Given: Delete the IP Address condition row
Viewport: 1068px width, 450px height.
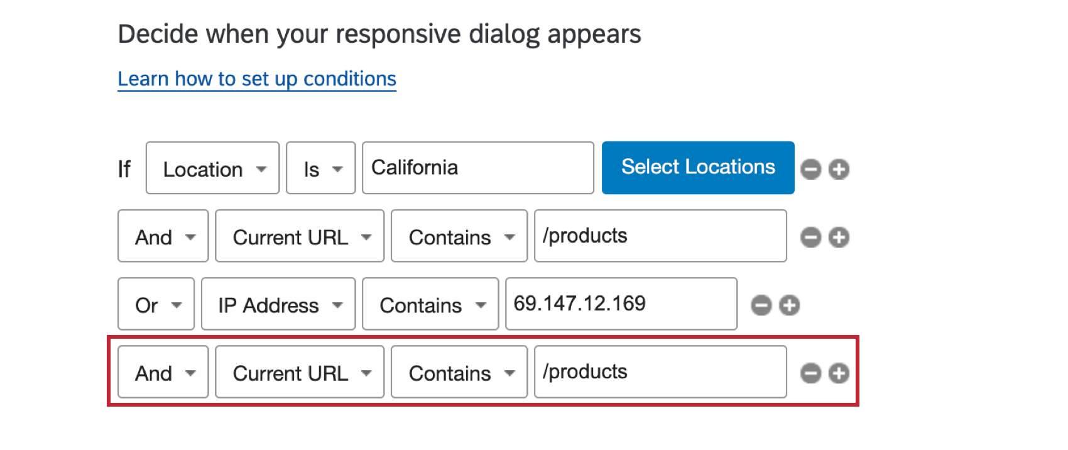Looking at the screenshot, I should pyautogui.click(x=761, y=305).
